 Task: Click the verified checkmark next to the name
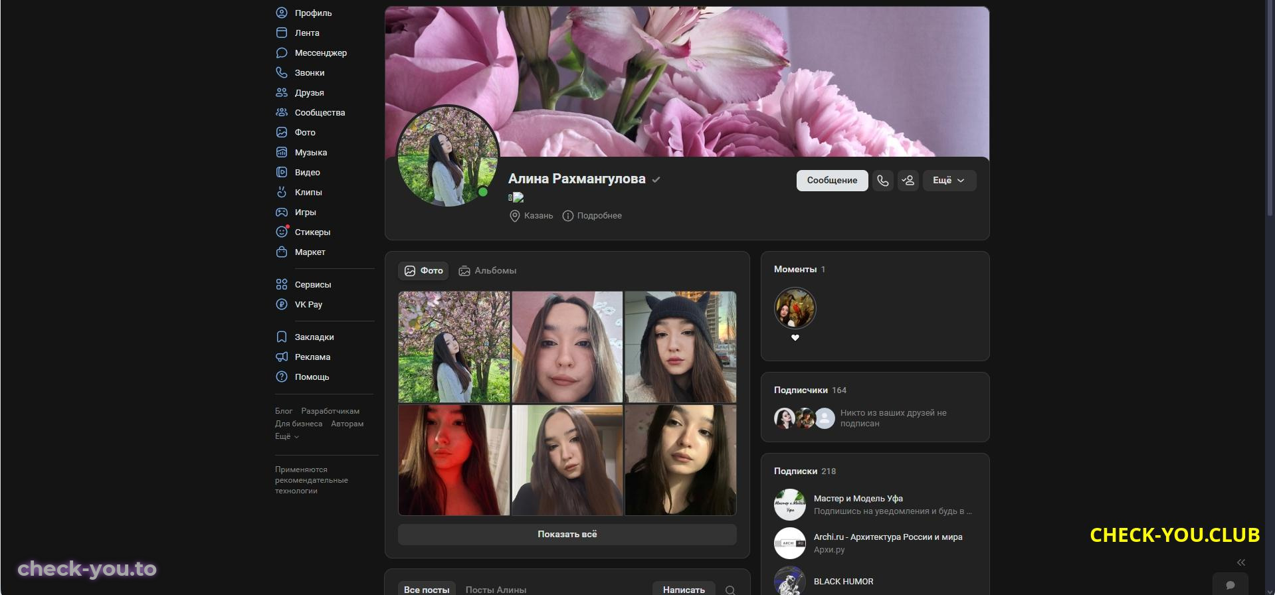(x=656, y=179)
